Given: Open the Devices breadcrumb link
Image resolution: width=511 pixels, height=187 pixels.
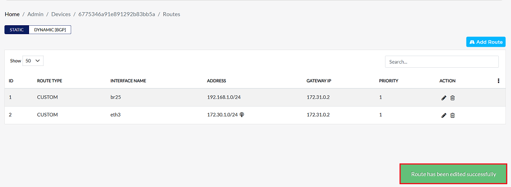Looking at the screenshot, I should (x=61, y=14).
